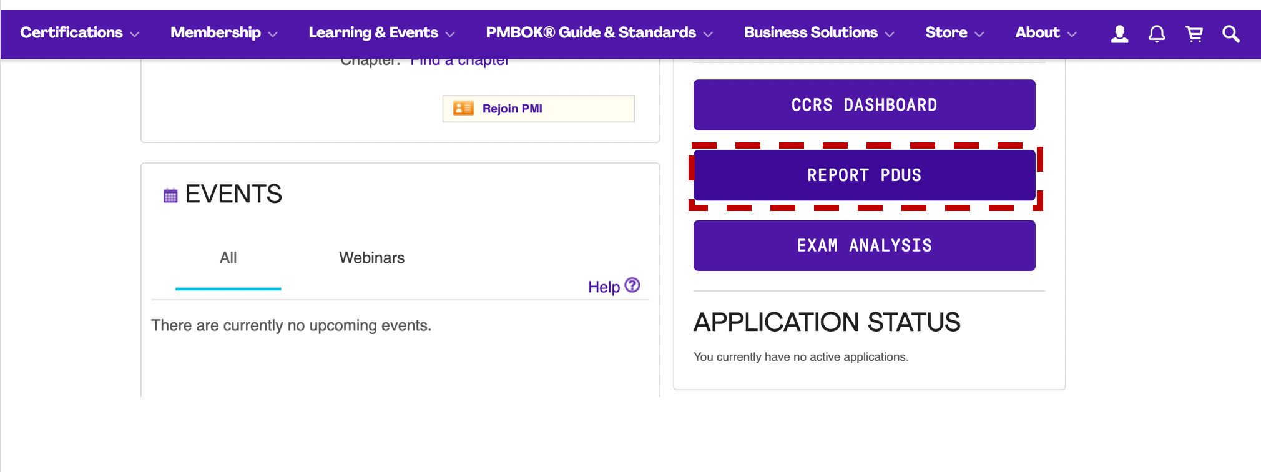Open the Business Solutions menu
Screen dimensions: 1261x472
(x=810, y=32)
